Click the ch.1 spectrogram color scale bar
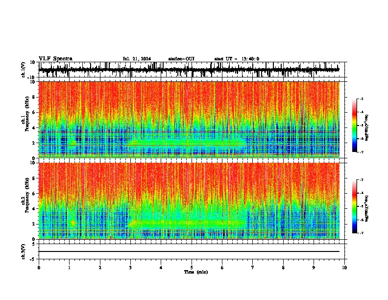 (355, 125)
